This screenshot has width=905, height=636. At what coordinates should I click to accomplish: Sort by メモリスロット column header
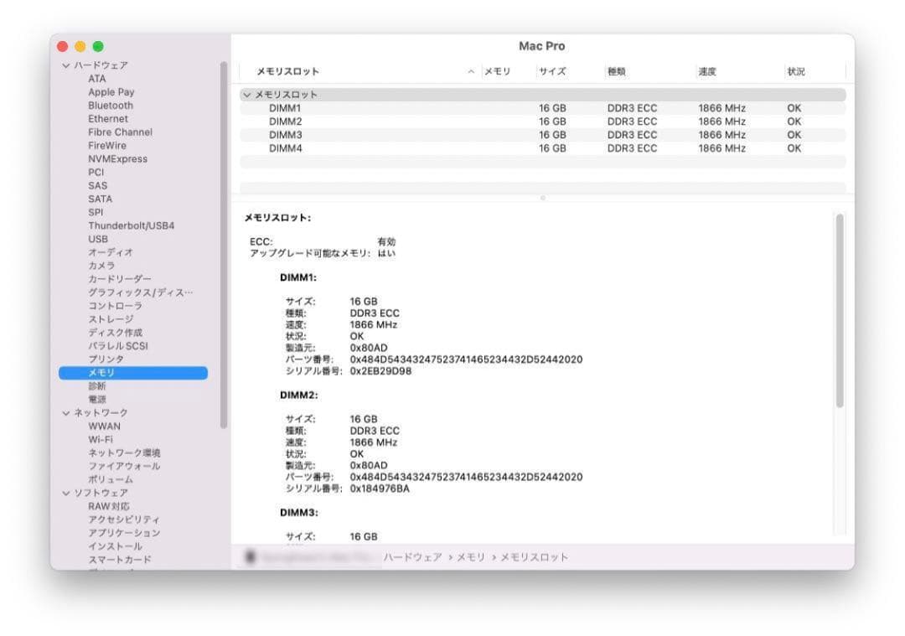(287, 72)
